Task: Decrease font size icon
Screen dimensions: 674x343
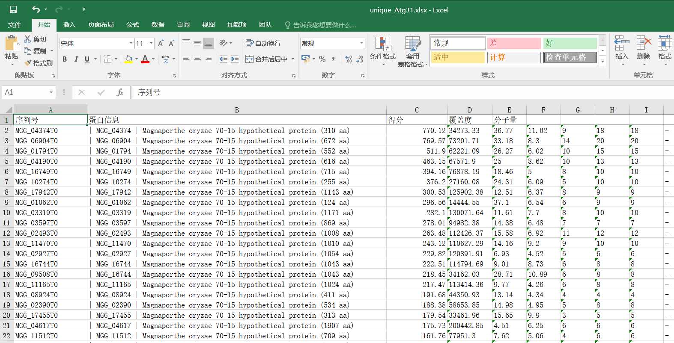Action: (171, 43)
